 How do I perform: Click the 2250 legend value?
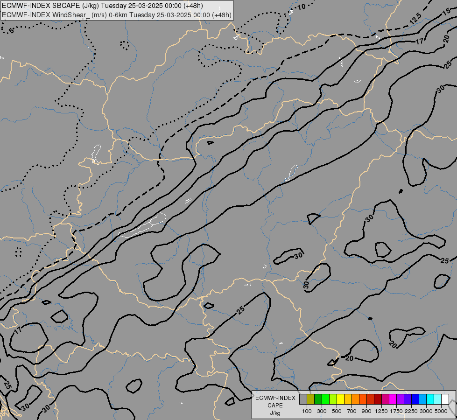pyautogui.click(x=411, y=411)
